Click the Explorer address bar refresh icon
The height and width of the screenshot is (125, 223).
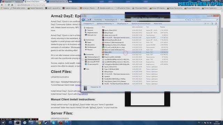(x=188, y=20)
